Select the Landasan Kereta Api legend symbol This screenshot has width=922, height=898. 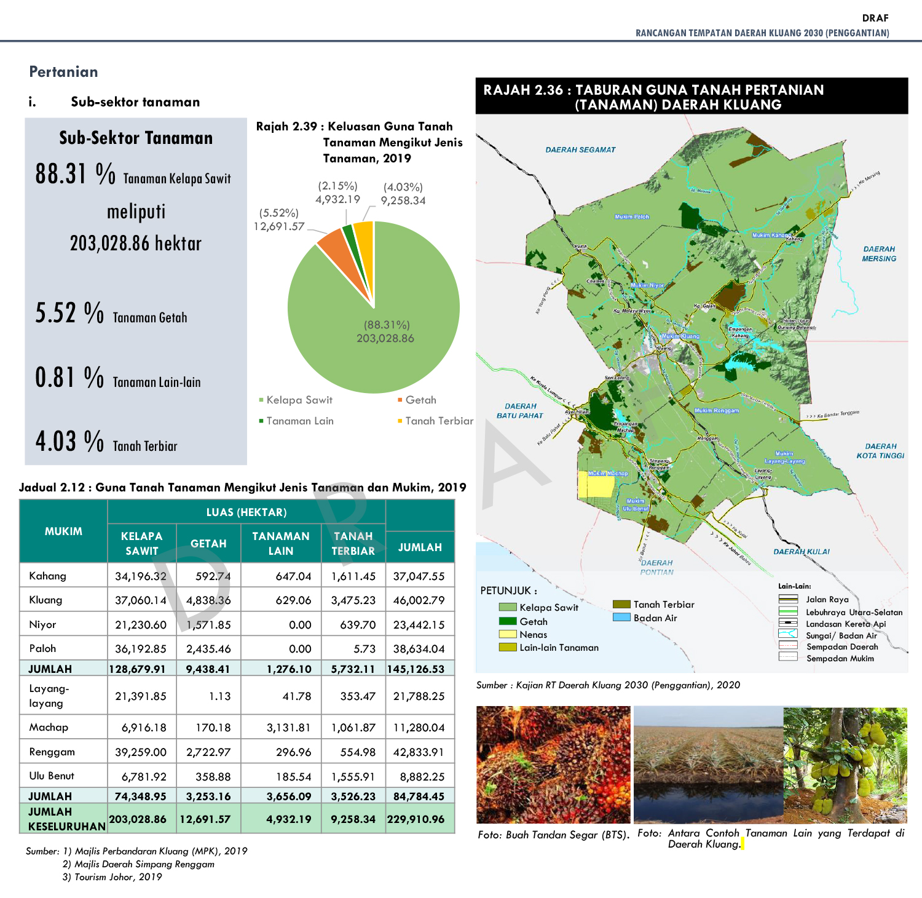coord(787,623)
